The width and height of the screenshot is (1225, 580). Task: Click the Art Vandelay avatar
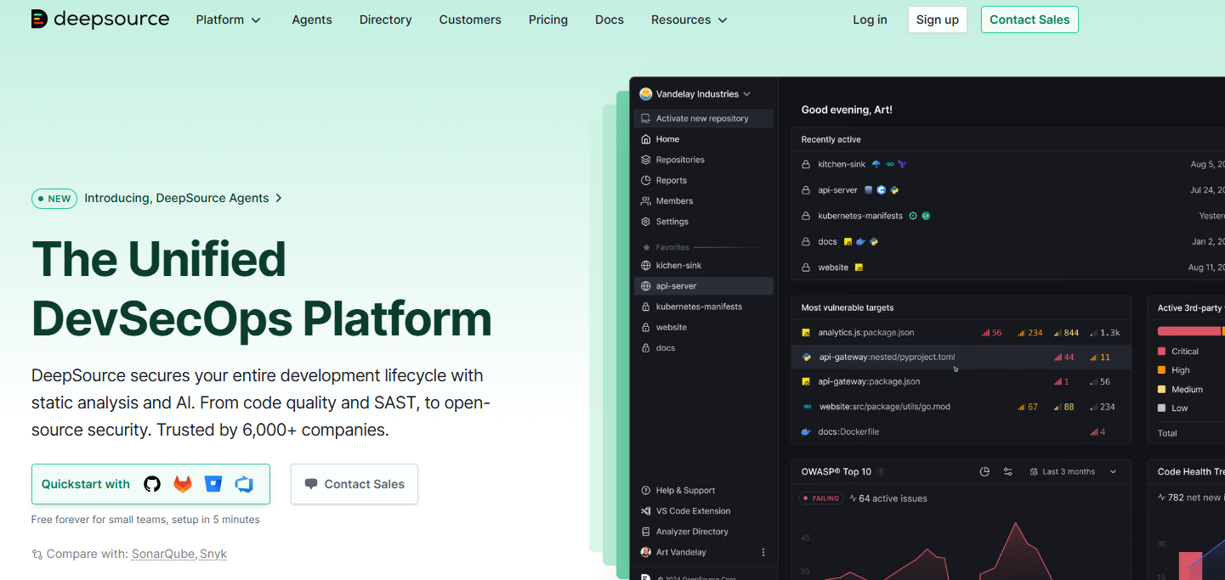646,552
